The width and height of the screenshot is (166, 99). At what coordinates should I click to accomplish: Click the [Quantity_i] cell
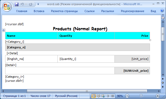(86, 59)
